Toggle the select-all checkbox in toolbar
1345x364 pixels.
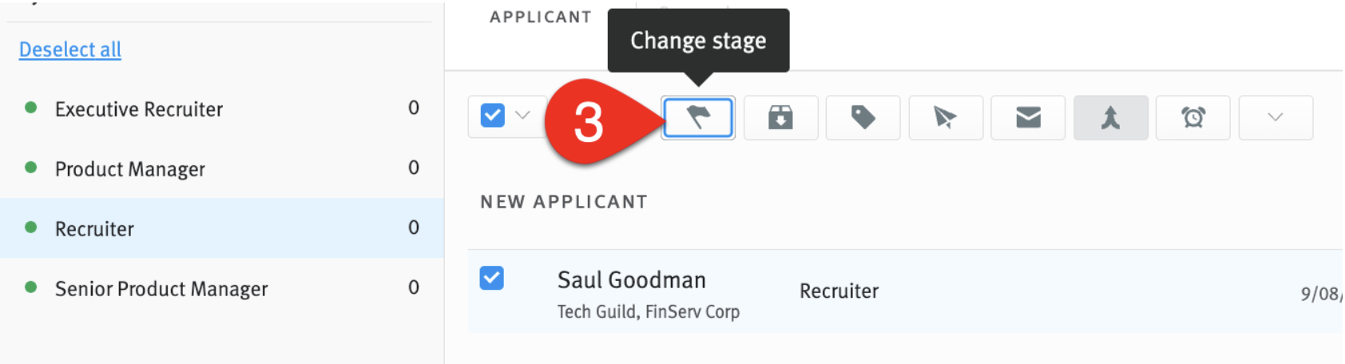pyautogui.click(x=493, y=116)
